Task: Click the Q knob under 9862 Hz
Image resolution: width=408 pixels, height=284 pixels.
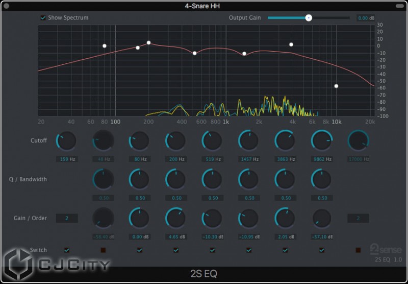Action: [x=321, y=179]
